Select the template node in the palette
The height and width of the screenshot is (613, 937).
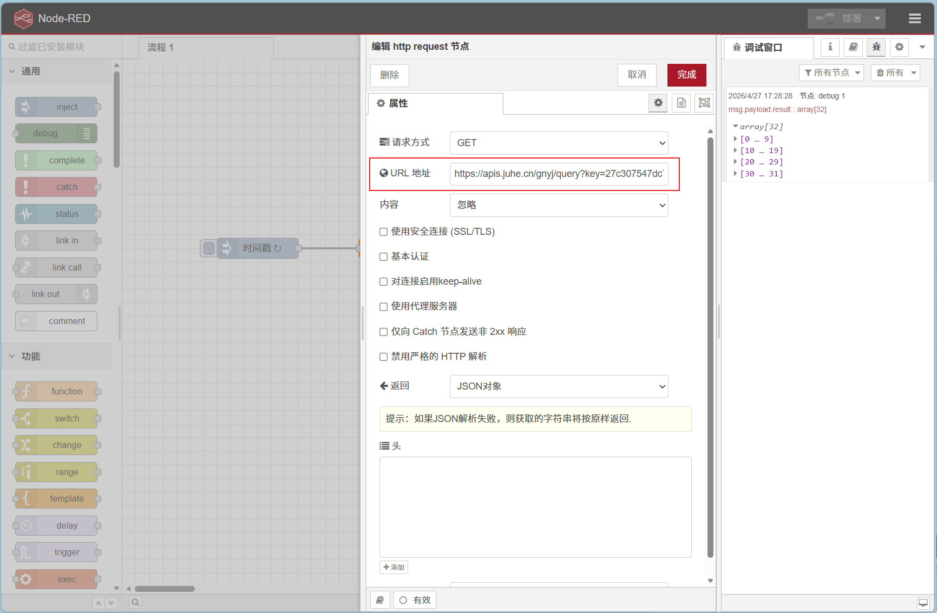point(56,499)
